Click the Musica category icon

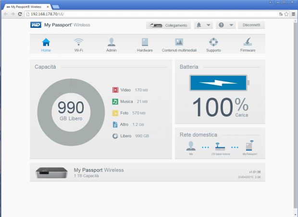115,102
